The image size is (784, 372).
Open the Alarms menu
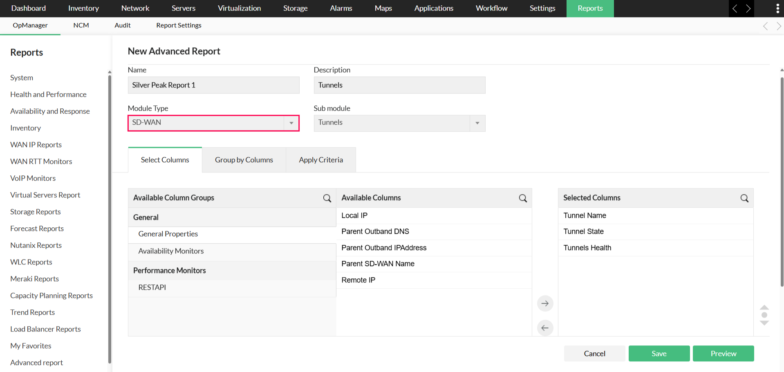pos(341,8)
